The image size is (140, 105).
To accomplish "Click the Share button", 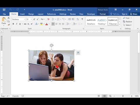I will 134,14.
